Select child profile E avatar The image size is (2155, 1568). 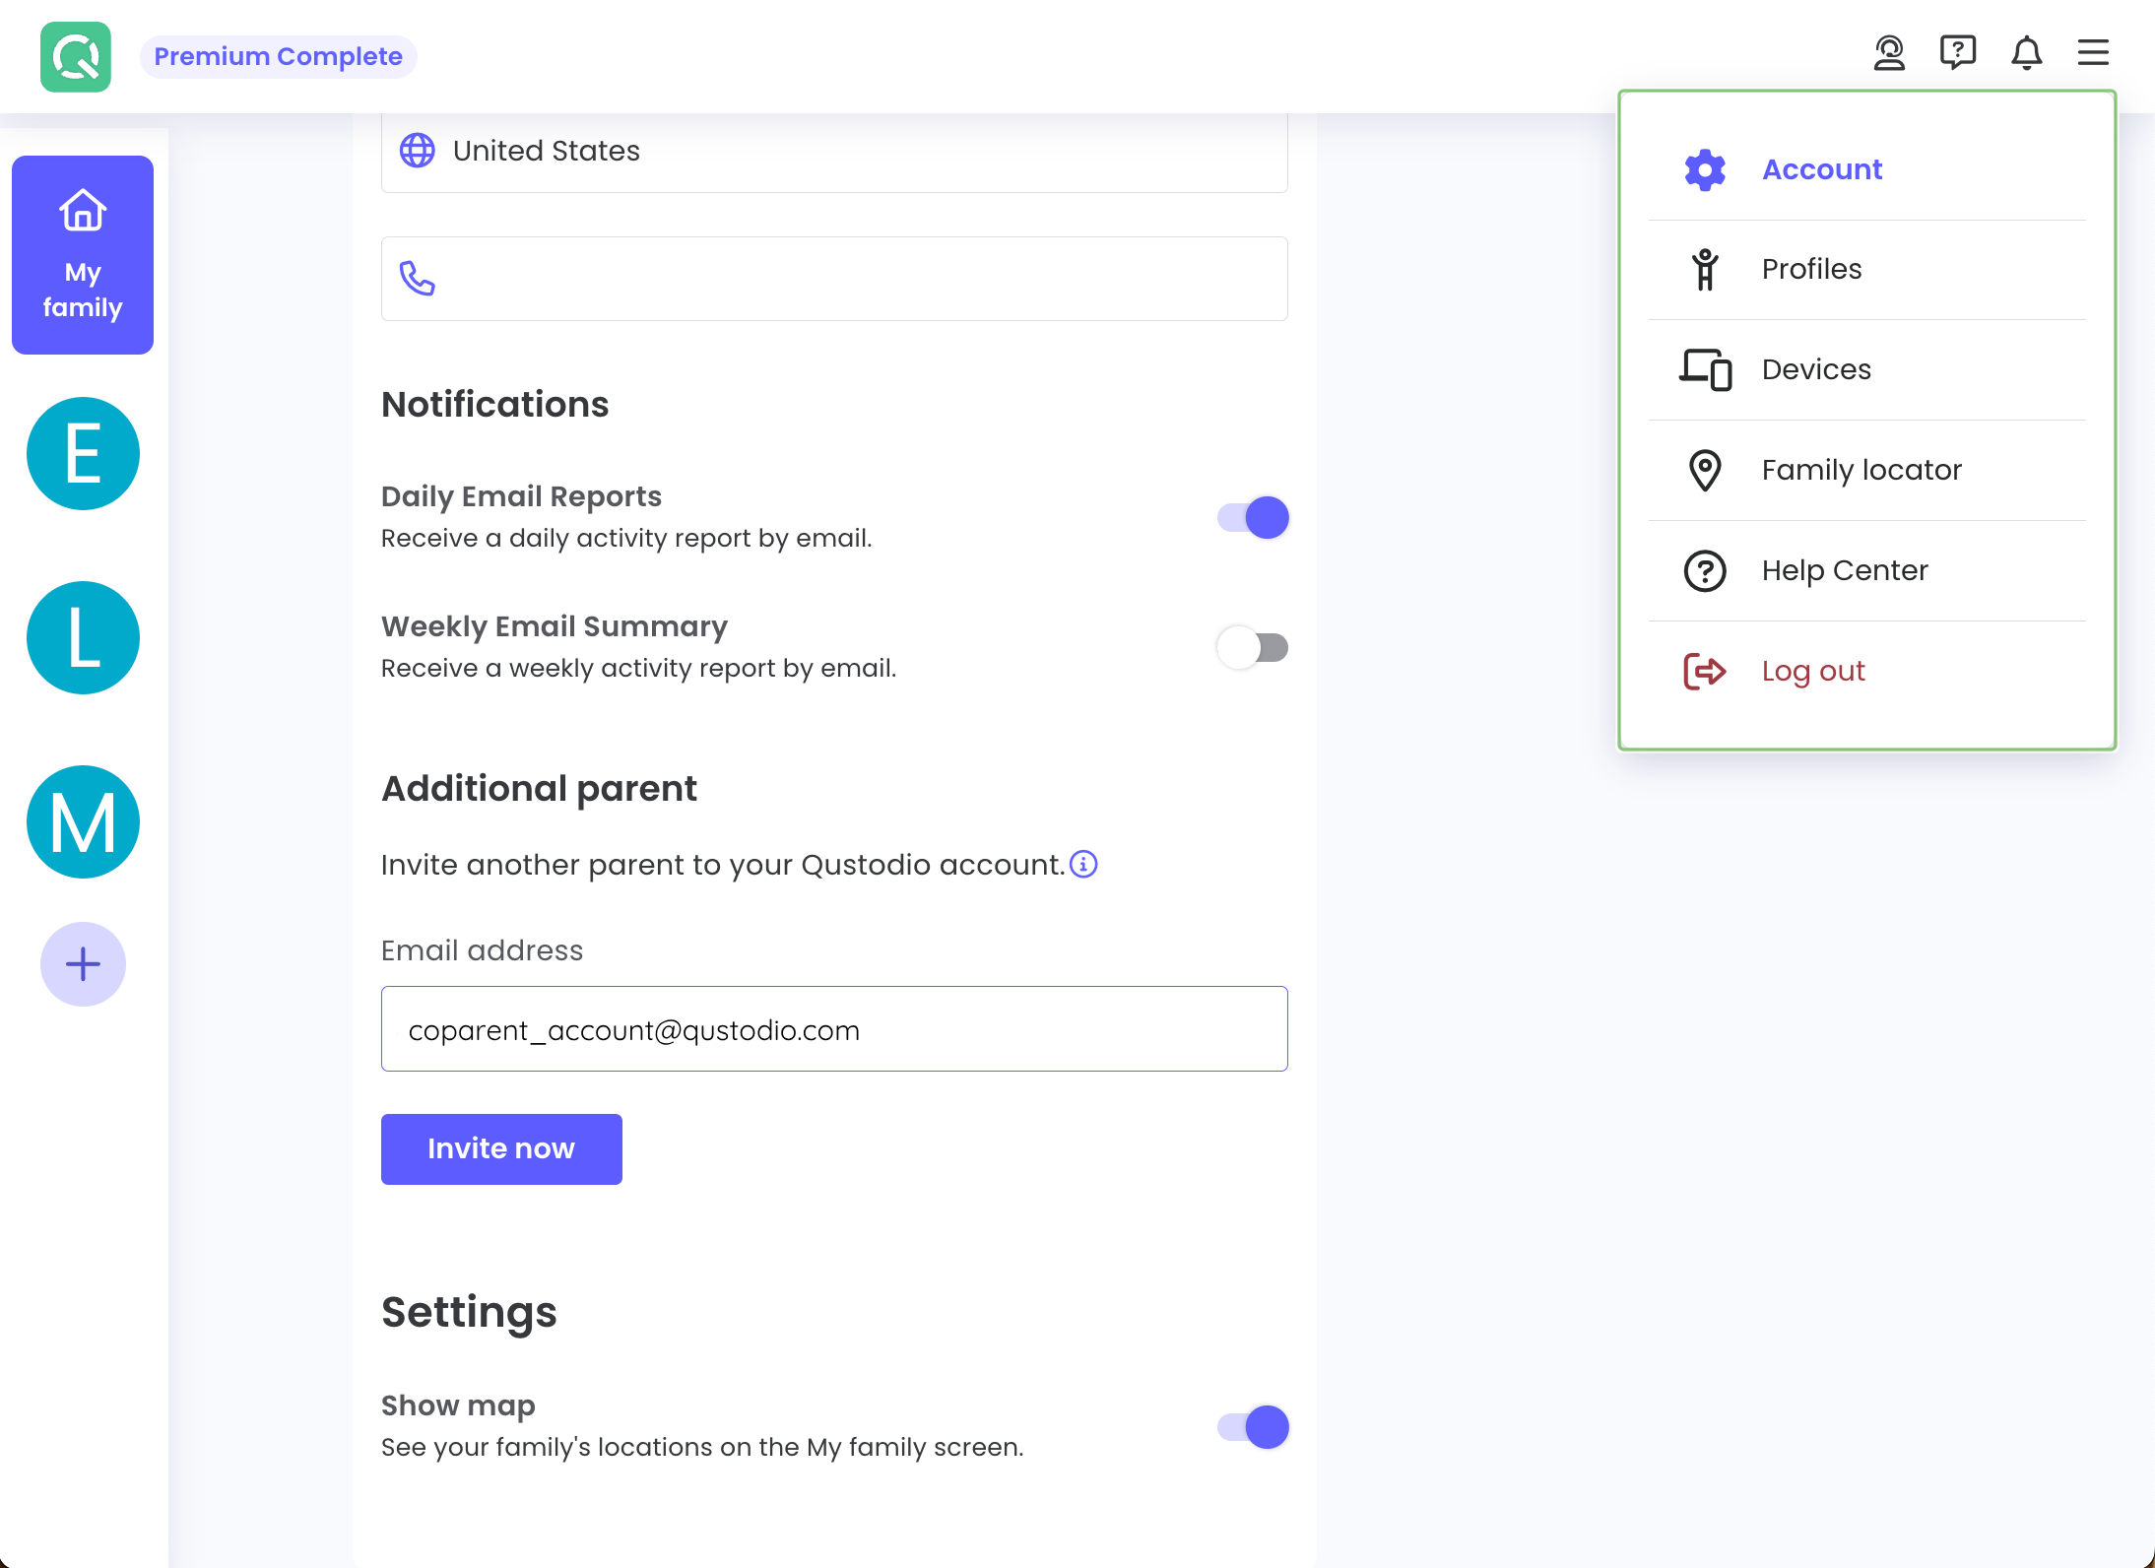pos(83,453)
